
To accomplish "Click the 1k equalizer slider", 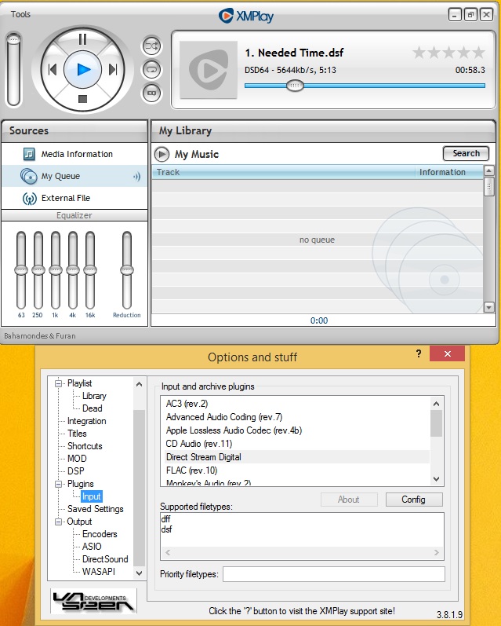I will (x=56, y=270).
